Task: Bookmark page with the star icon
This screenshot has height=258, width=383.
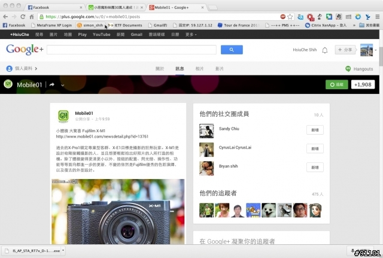Action: (x=290, y=17)
